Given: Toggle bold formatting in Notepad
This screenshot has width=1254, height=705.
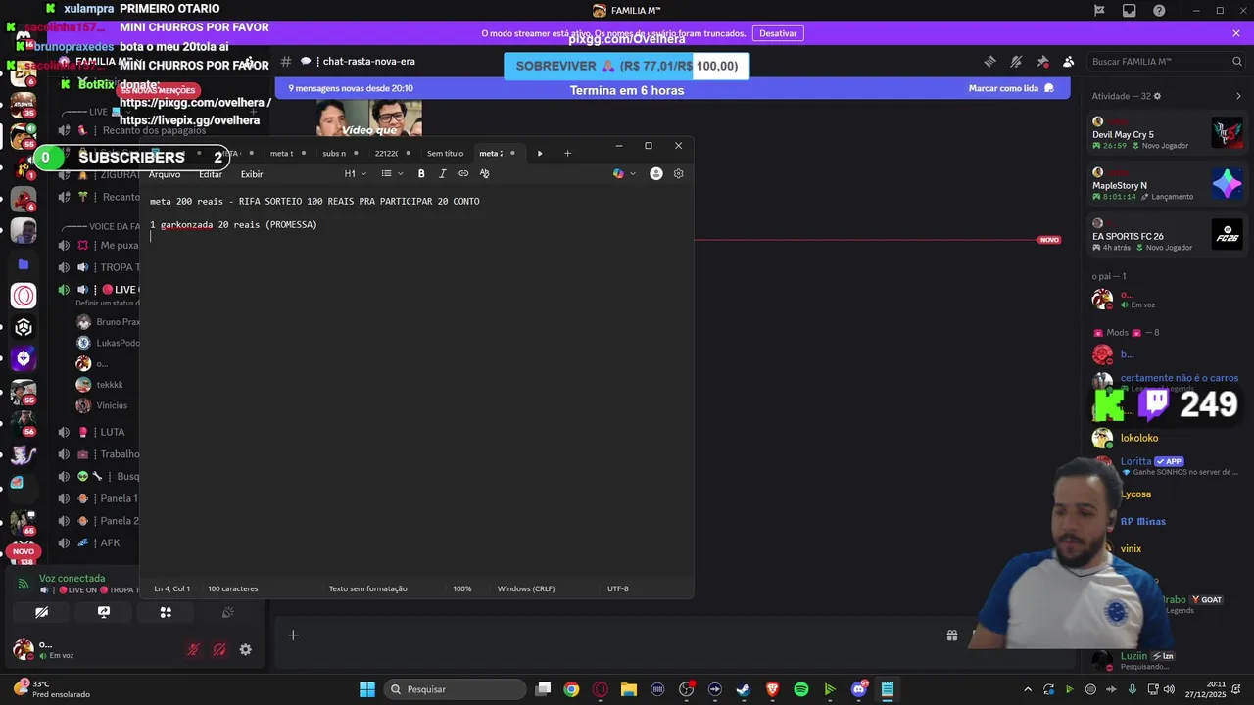Looking at the screenshot, I should click(421, 173).
